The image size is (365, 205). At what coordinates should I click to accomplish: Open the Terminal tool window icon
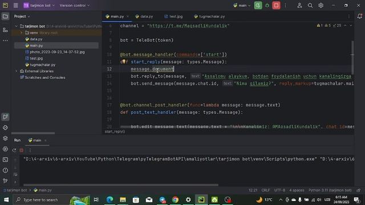[5, 159]
